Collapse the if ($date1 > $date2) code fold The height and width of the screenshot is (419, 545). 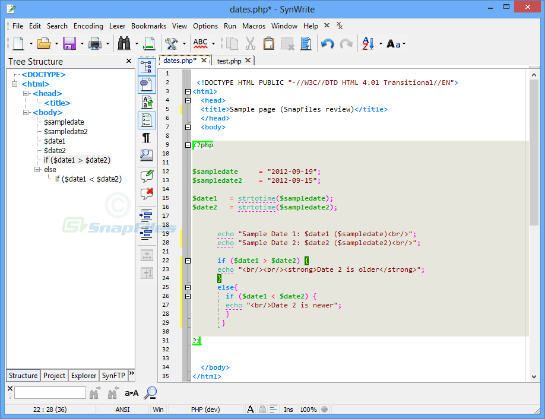tap(188, 261)
